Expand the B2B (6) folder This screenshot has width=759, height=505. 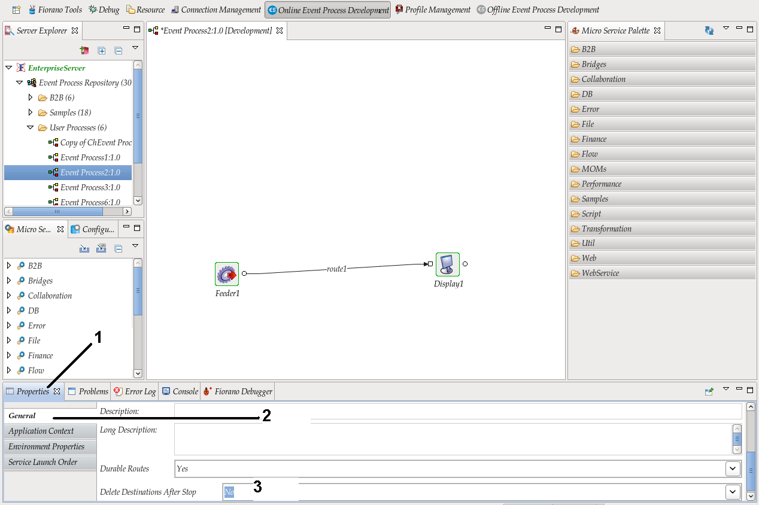[x=31, y=98]
